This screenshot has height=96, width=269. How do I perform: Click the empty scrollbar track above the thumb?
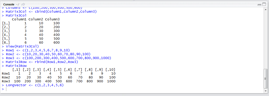click(x=265, y=39)
